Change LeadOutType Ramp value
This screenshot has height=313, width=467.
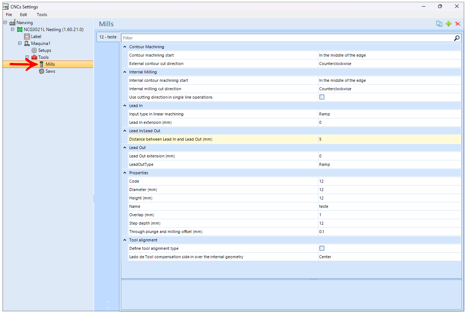390,164
